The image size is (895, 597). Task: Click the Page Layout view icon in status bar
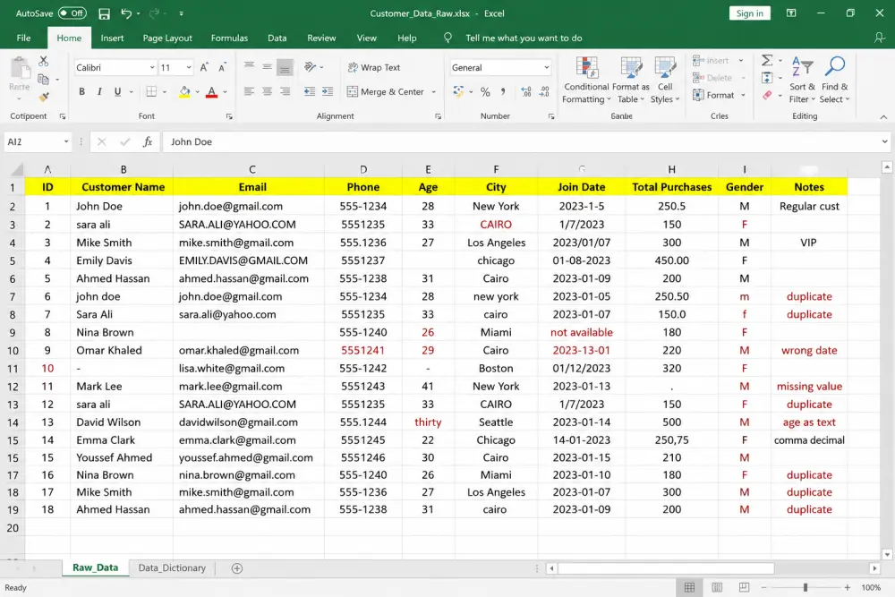pos(717,587)
